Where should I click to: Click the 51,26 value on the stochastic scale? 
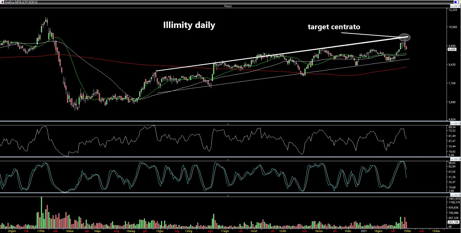[x=452, y=177]
